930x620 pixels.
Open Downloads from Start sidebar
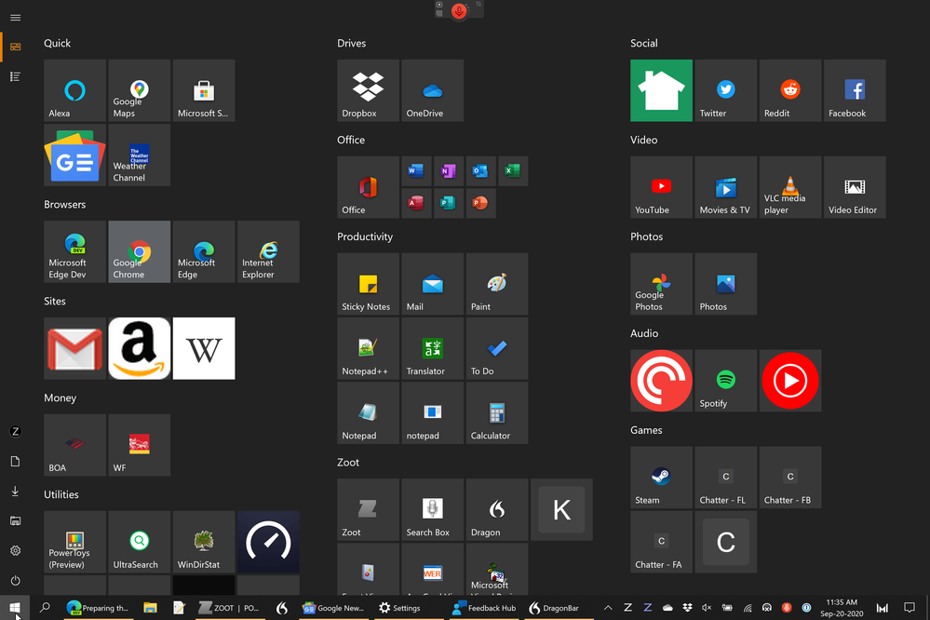coord(16,492)
